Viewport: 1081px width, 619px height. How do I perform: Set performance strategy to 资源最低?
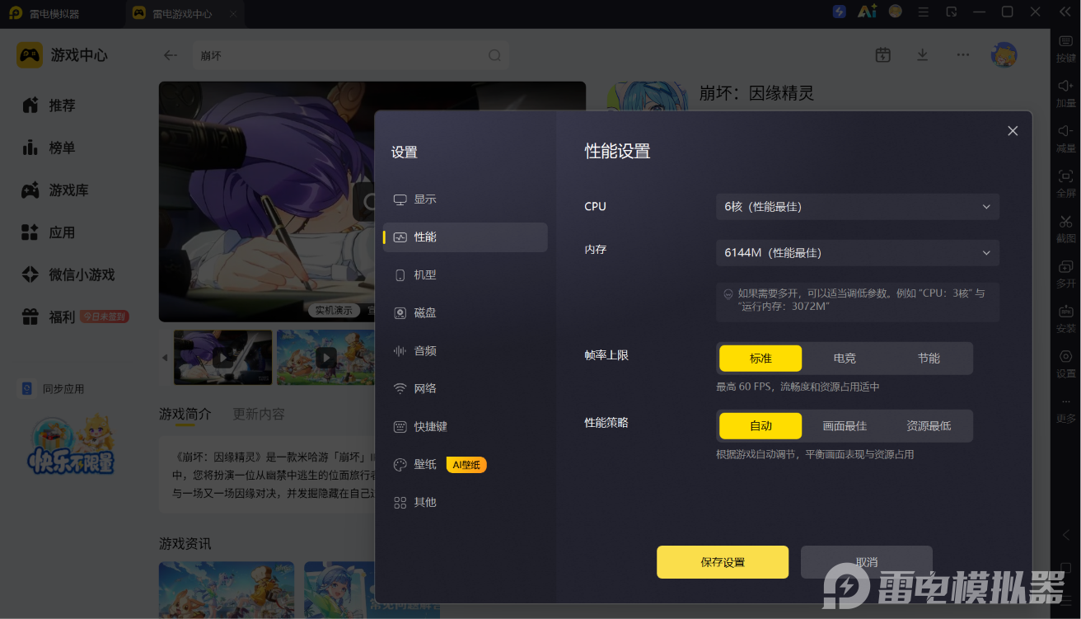tap(929, 426)
